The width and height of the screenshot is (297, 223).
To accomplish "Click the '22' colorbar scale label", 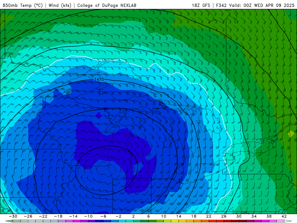I will click(209, 216).
